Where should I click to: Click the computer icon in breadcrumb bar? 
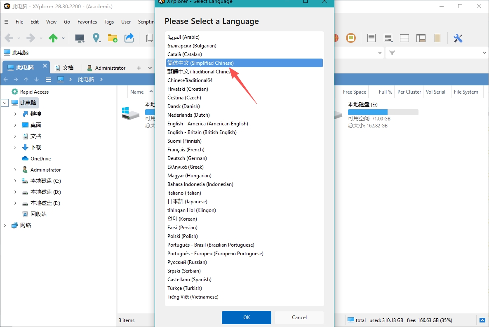tap(61, 79)
